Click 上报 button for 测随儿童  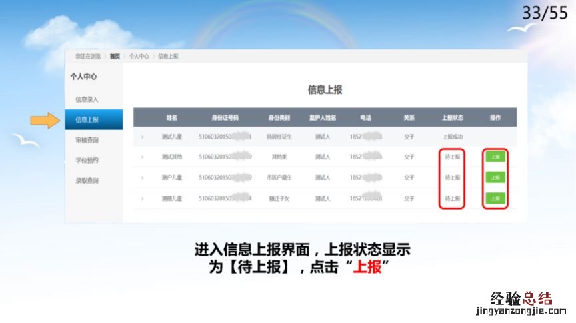[x=495, y=198]
